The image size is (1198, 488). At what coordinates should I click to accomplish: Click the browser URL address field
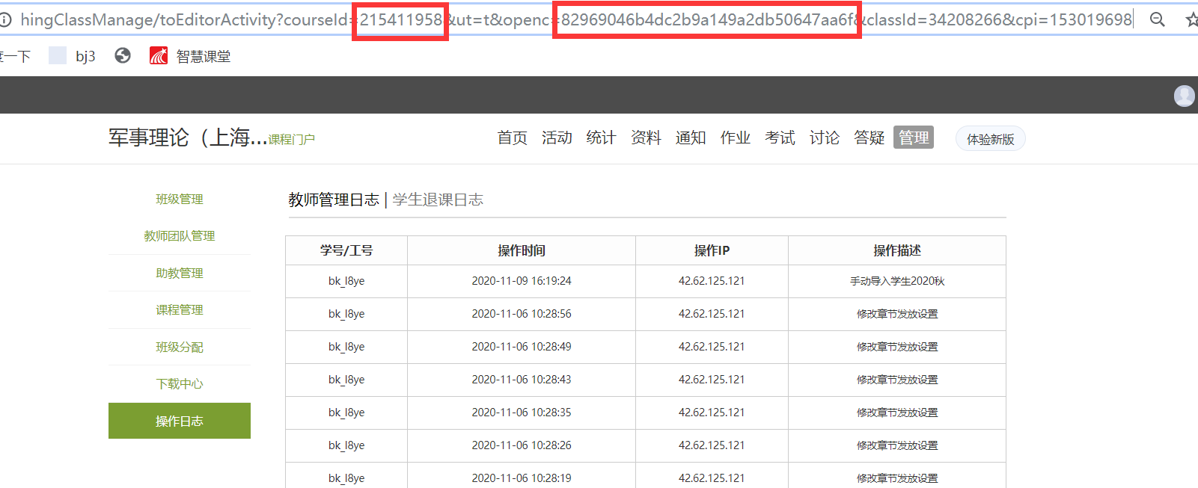coord(576,19)
